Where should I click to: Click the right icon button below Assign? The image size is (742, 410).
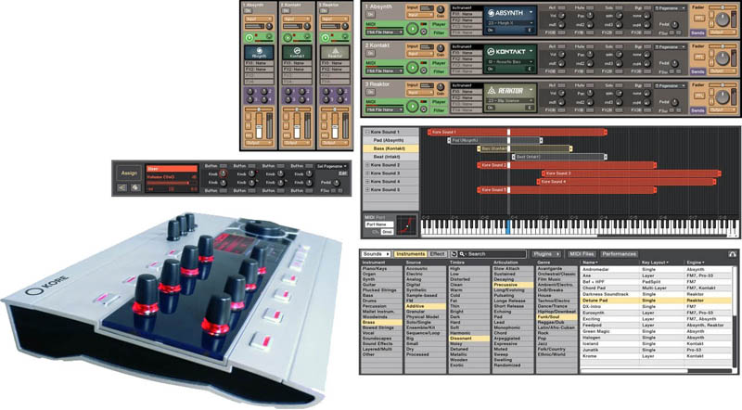tap(135, 187)
